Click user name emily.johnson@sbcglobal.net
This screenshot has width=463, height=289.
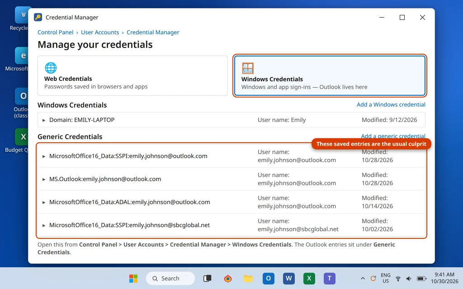(x=298, y=229)
